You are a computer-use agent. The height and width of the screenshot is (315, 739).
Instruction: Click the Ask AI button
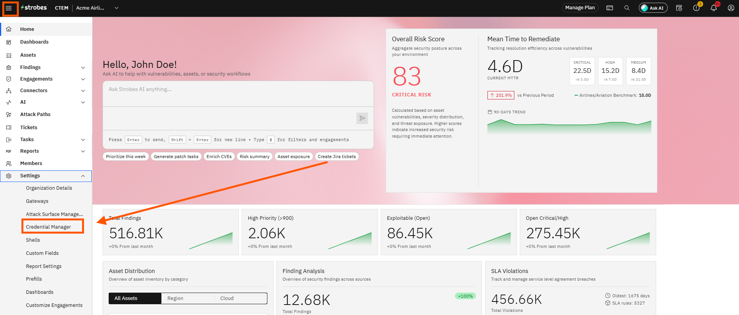point(653,8)
